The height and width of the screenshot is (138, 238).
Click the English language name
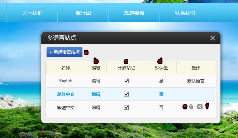[x=66, y=81]
